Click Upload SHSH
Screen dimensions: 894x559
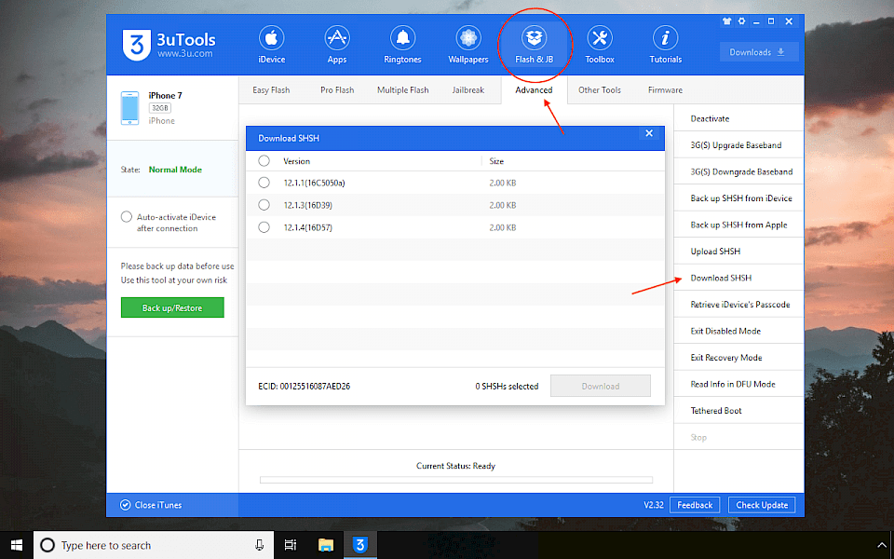(738, 251)
